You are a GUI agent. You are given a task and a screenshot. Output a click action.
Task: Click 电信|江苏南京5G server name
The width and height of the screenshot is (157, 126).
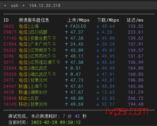[37, 50]
